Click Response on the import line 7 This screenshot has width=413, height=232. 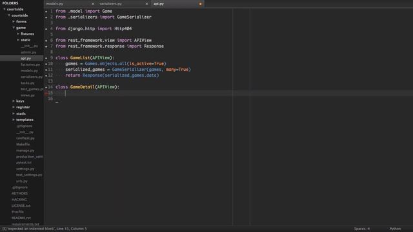point(154,46)
